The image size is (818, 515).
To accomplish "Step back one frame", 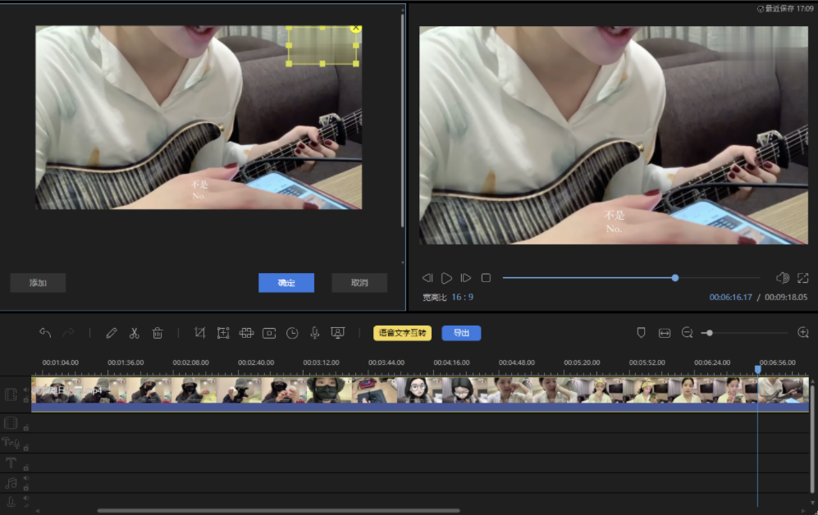I will [427, 278].
